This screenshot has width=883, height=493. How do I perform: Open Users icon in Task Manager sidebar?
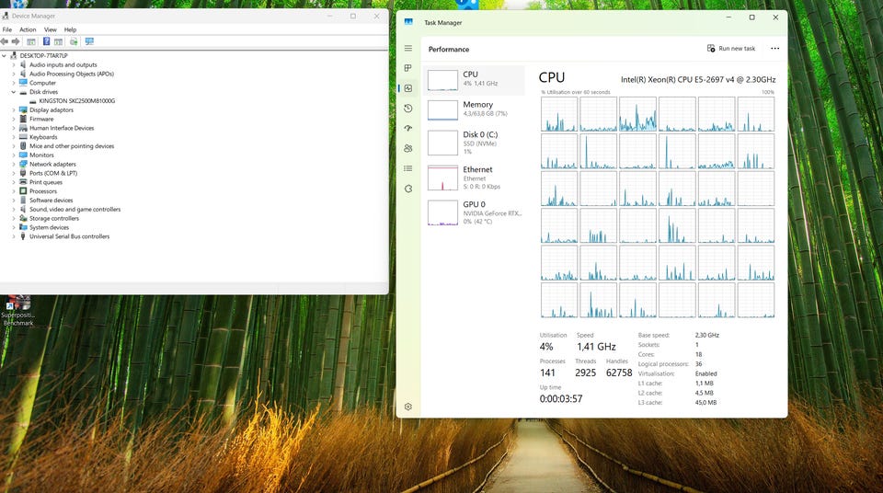click(408, 148)
